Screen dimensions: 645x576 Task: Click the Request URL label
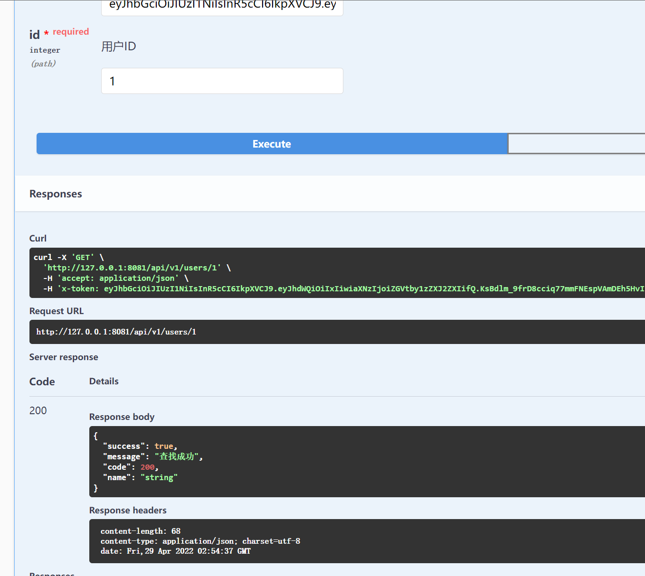(x=57, y=311)
